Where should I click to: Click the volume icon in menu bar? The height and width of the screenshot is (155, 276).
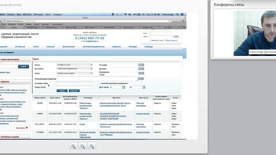tap(130, 14)
